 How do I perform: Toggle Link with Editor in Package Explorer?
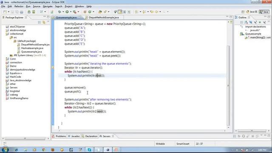[x=44, y=23]
